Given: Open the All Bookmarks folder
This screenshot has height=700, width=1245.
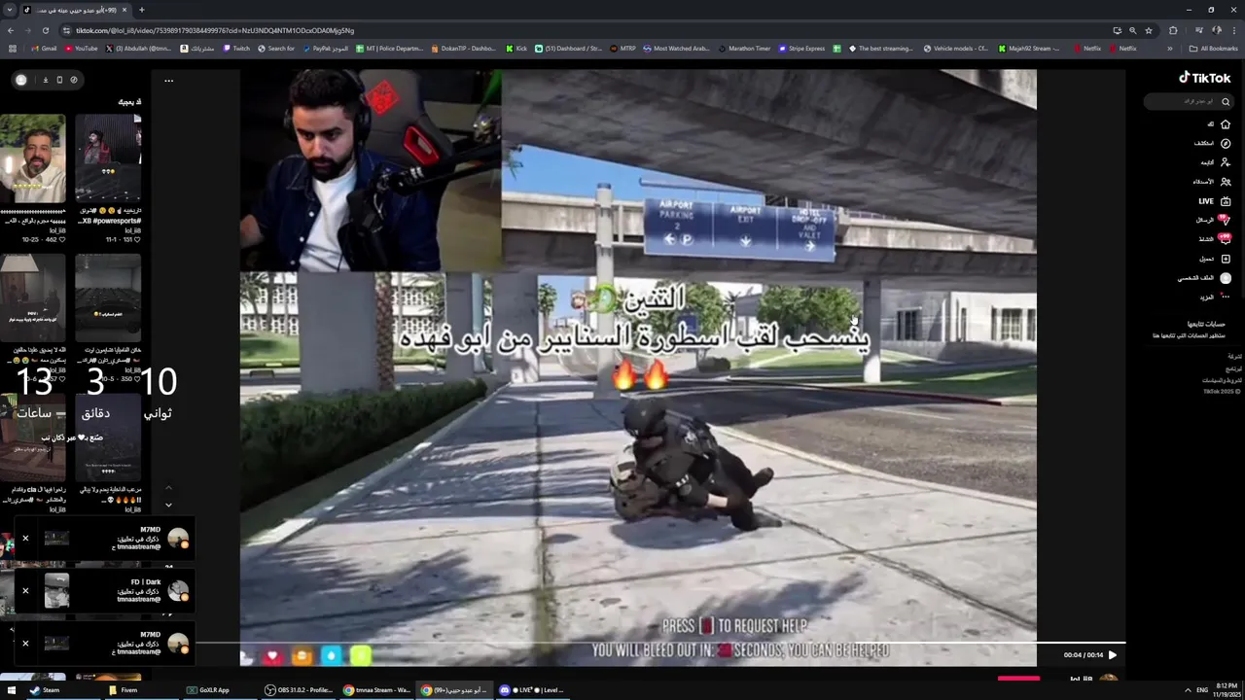Looking at the screenshot, I should click(1213, 49).
